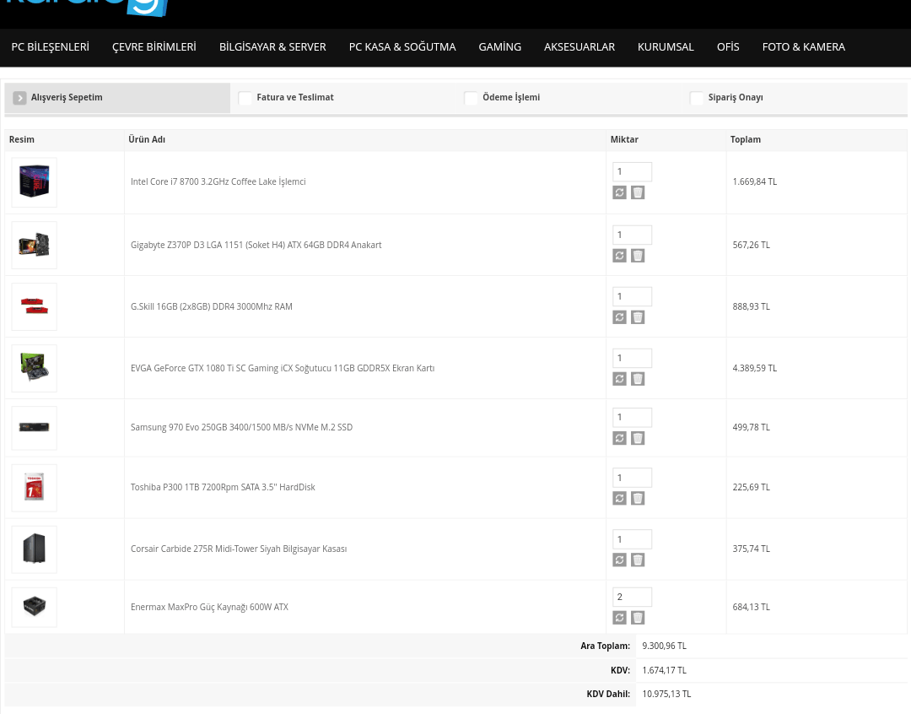Click the EVGA graphics card thumbnail

click(35, 368)
